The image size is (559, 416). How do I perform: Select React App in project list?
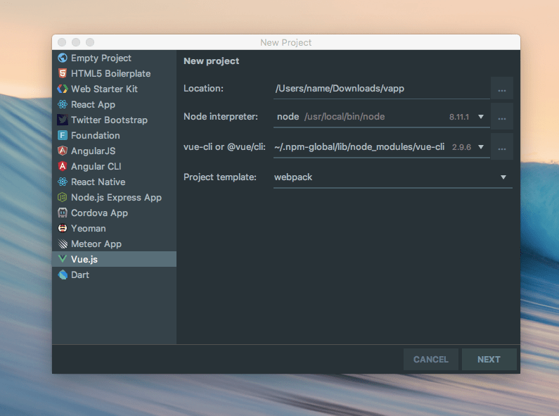point(114,105)
